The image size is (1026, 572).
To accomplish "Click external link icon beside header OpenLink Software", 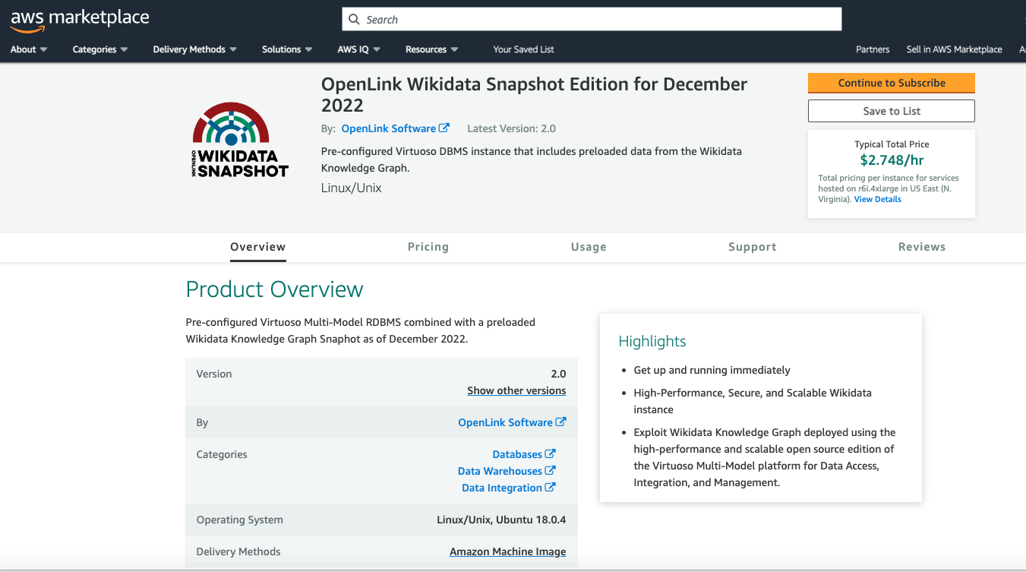I will (x=444, y=128).
